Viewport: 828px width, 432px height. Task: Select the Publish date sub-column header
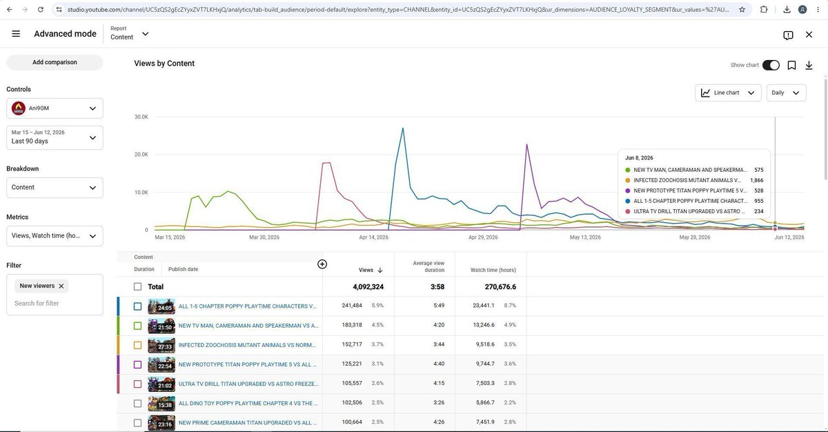click(x=183, y=269)
